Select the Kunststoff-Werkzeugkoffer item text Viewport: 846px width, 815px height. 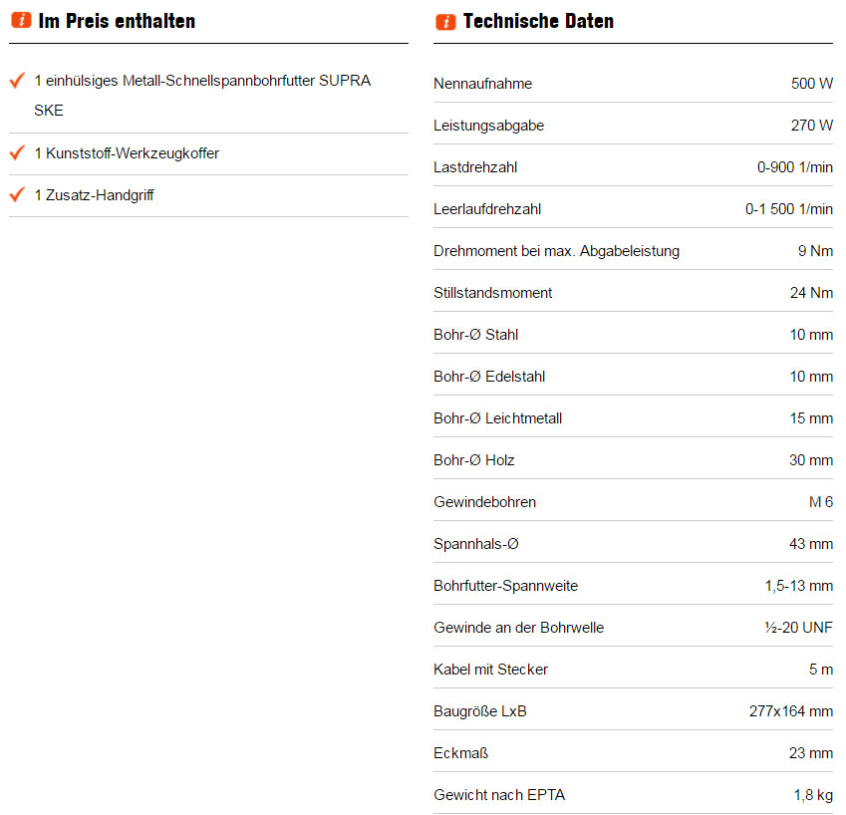127,153
